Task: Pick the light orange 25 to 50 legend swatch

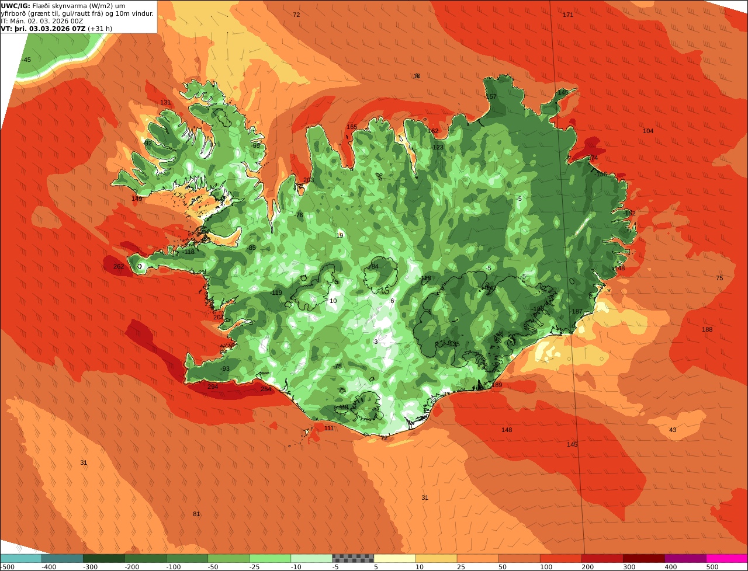Action: (x=477, y=558)
